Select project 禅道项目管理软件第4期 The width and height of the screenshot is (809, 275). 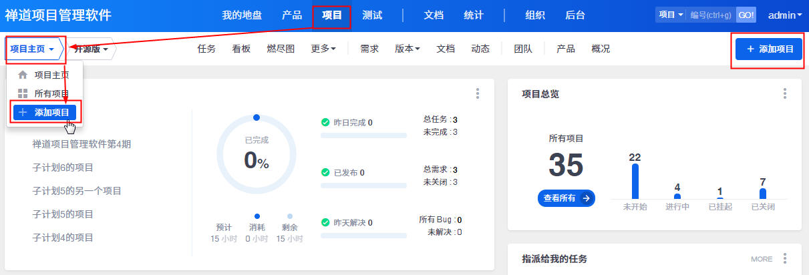click(x=82, y=144)
